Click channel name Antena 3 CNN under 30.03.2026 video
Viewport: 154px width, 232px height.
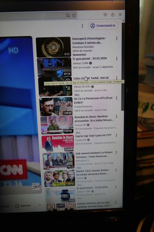coord(81,63)
